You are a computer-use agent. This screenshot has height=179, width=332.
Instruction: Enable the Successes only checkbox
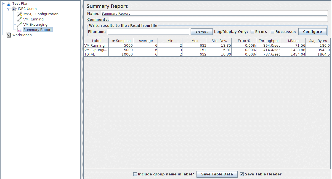pos(272,32)
